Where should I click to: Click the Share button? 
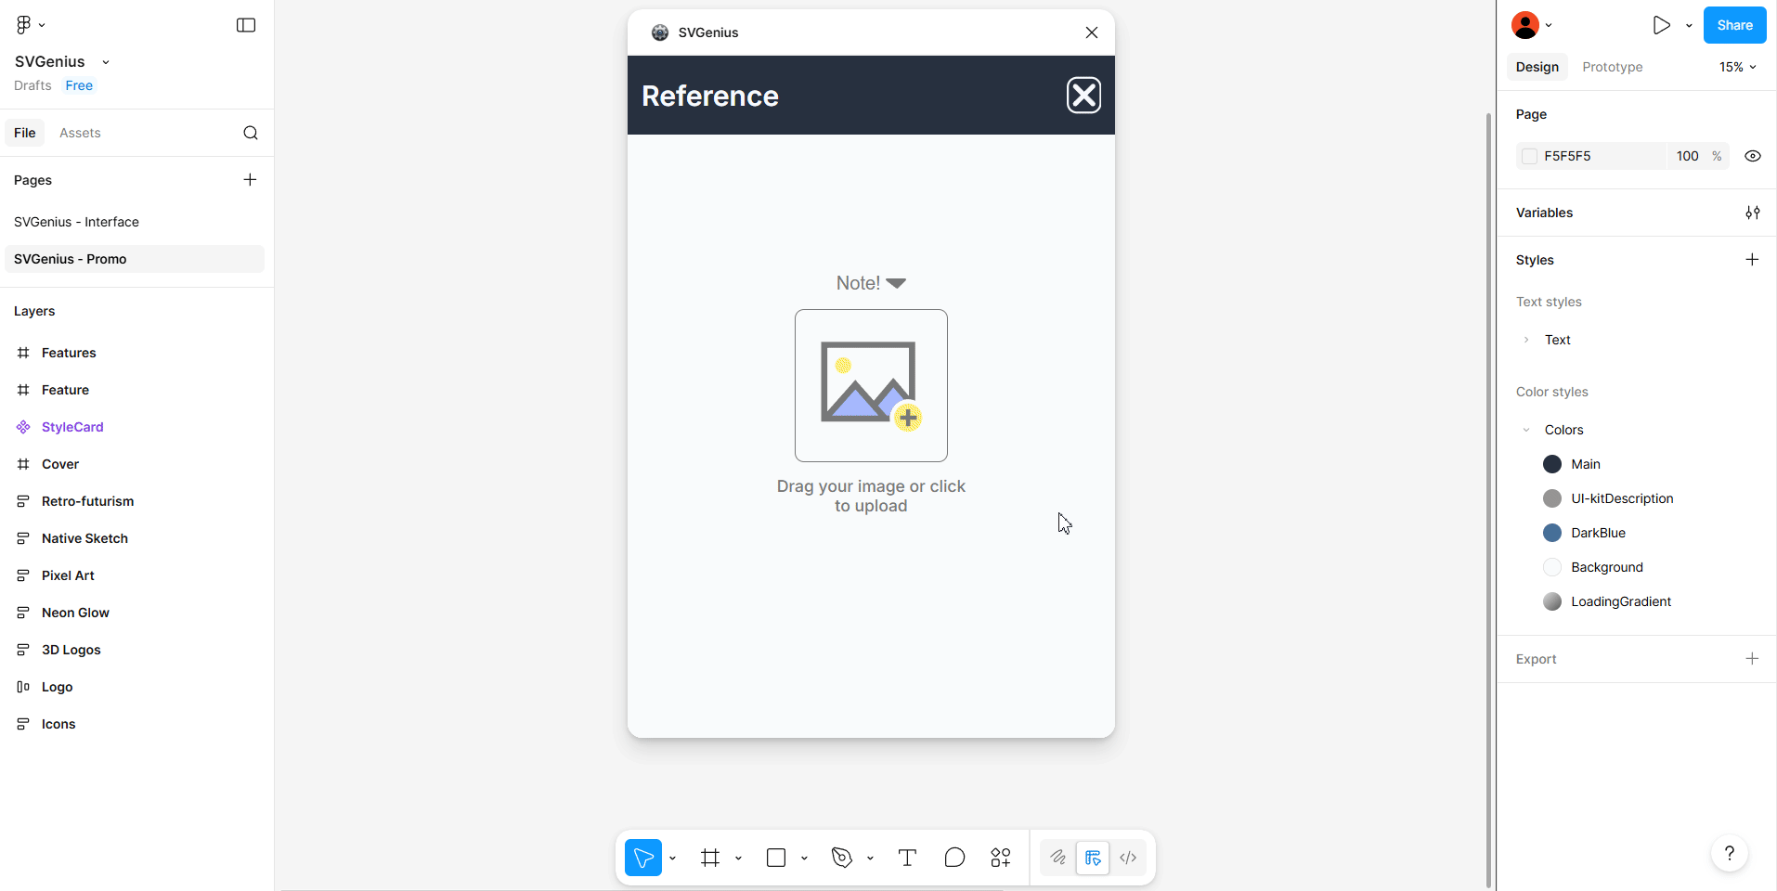1734,25
